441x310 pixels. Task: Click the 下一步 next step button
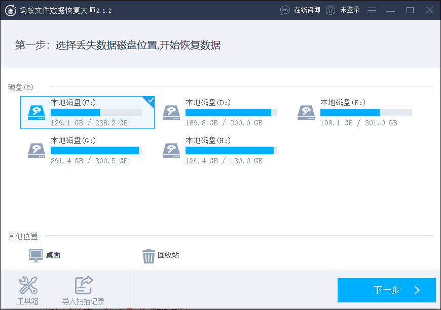click(386, 290)
